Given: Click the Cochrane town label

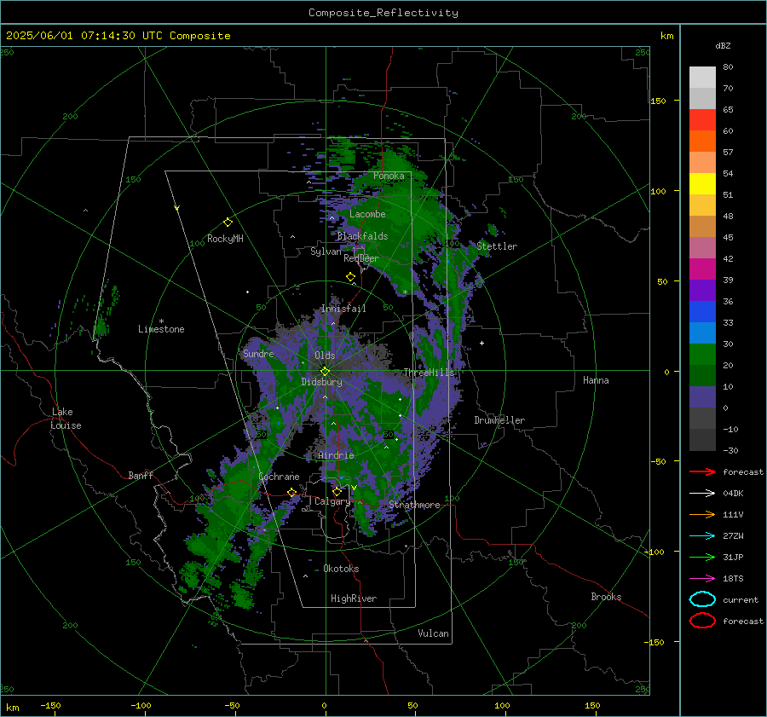Looking at the screenshot, I should click(279, 477).
